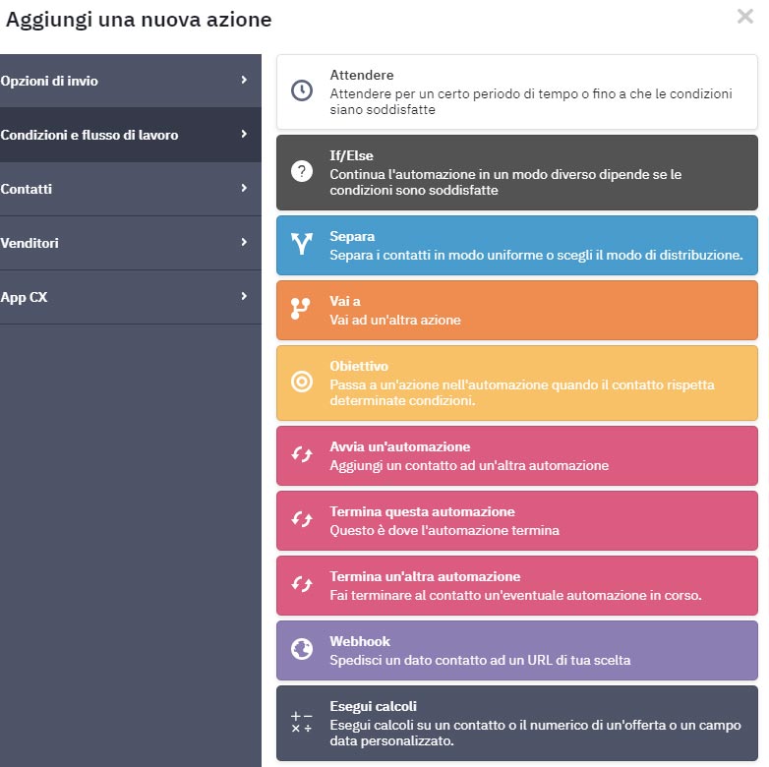This screenshot has height=767, width=769.
Task: Click the Esegui calcoli math icon
Action: (302, 723)
